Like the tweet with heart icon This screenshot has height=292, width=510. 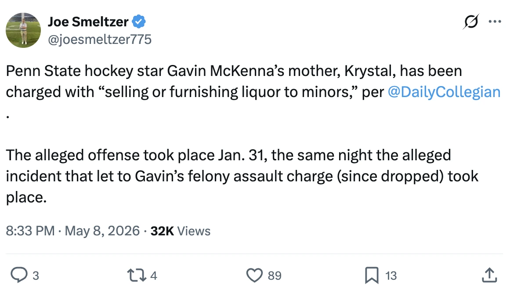tap(254, 275)
